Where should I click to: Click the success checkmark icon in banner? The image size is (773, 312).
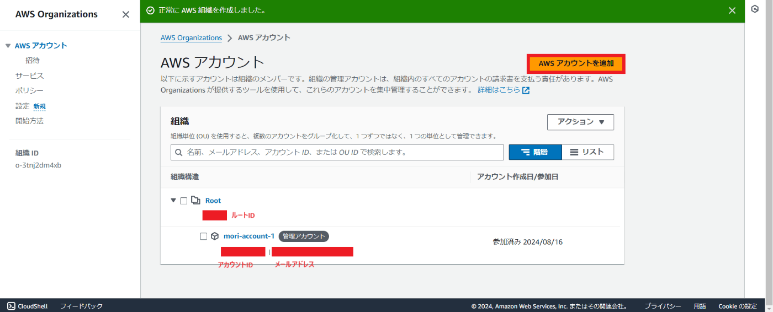150,10
